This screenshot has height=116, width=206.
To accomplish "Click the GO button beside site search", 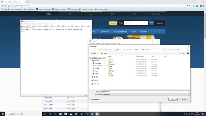I will pos(152,23).
